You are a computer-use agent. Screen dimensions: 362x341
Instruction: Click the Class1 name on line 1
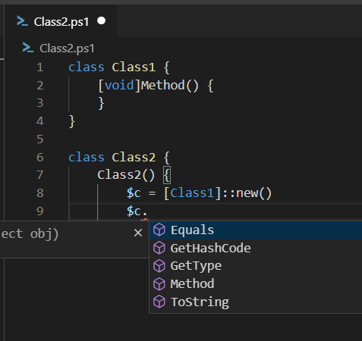(134, 67)
